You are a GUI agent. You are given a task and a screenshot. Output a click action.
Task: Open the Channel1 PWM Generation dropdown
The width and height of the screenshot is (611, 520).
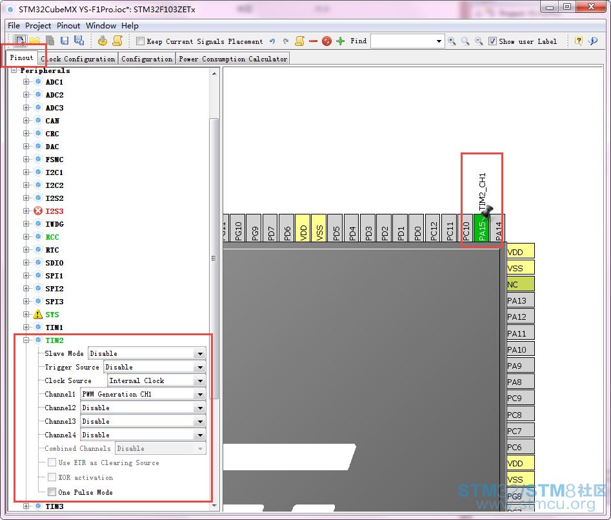tap(200, 395)
